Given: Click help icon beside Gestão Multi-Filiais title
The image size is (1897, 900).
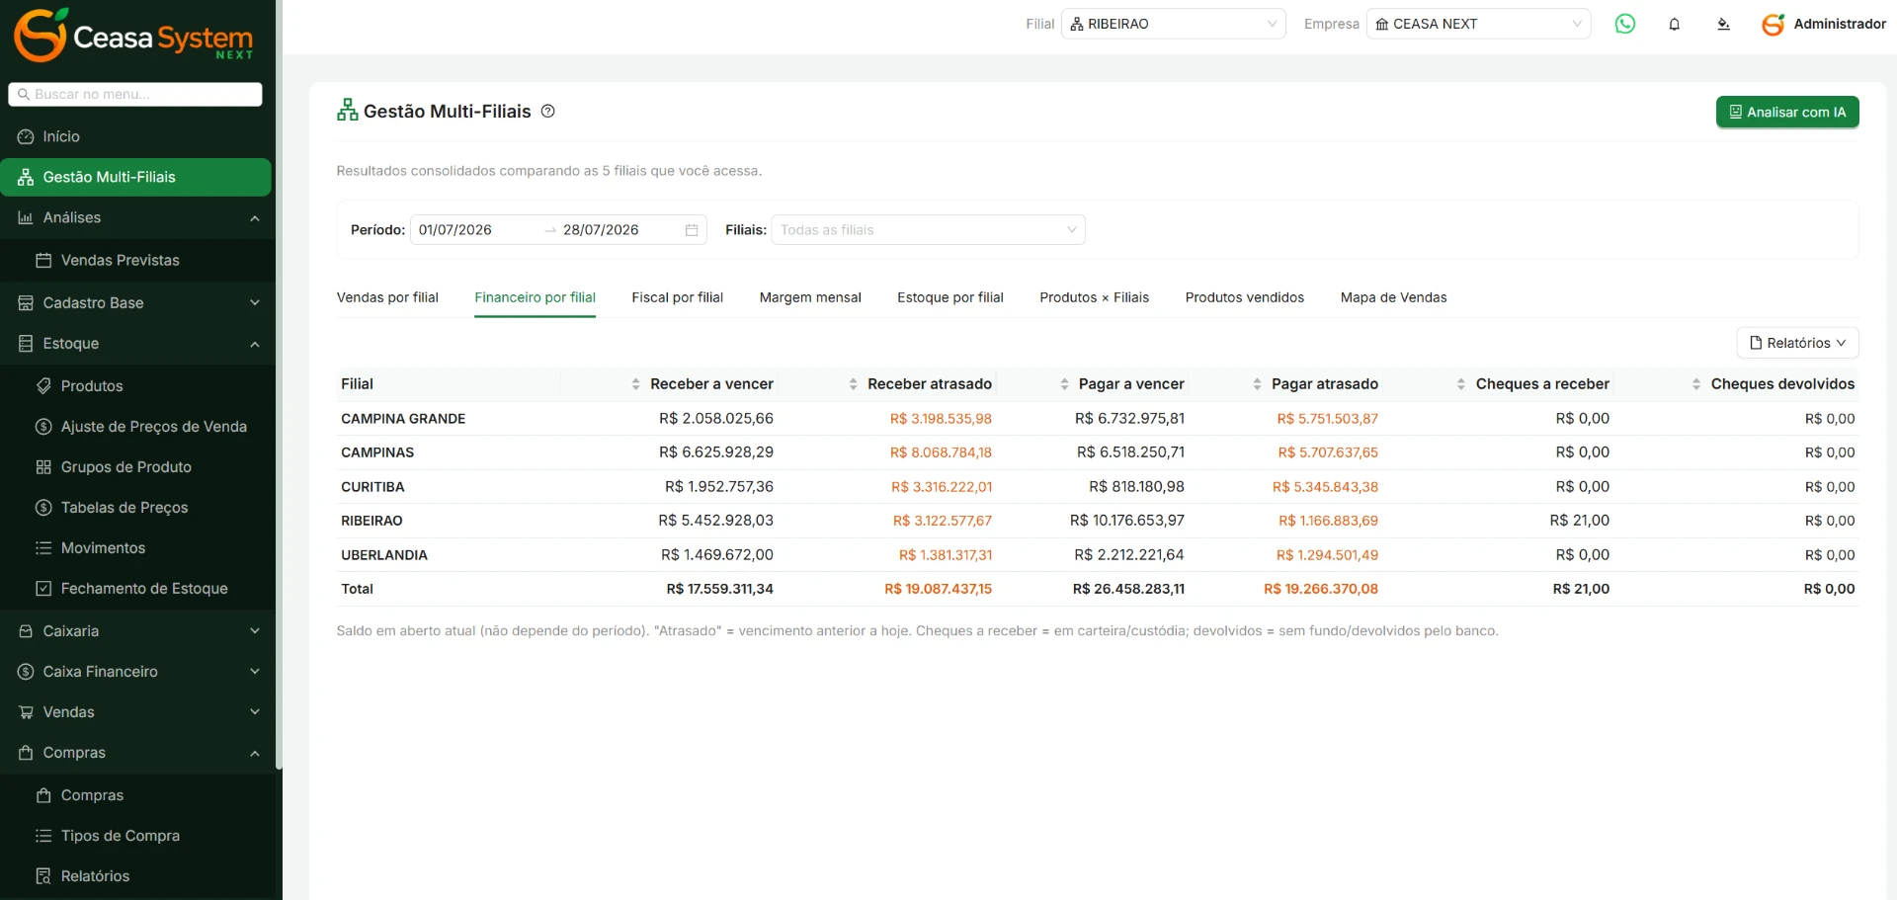Looking at the screenshot, I should 548,111.
